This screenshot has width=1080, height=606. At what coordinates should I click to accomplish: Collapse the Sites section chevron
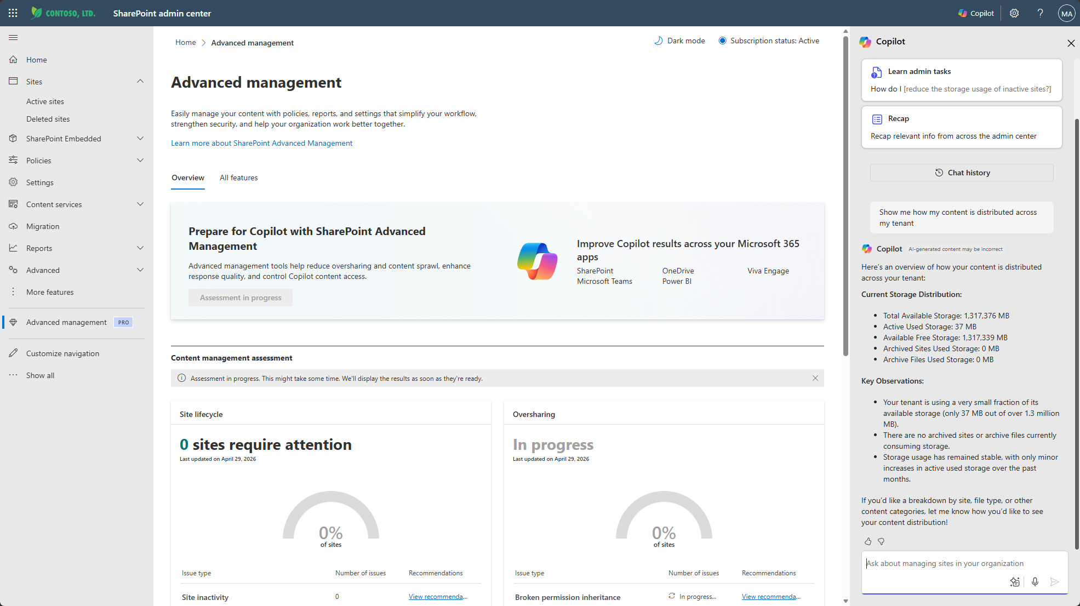[x=140, y=81]
